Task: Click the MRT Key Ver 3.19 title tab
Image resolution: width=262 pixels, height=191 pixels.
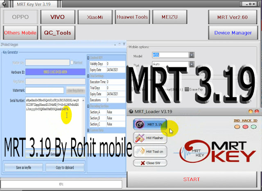Action: (34, 4)
